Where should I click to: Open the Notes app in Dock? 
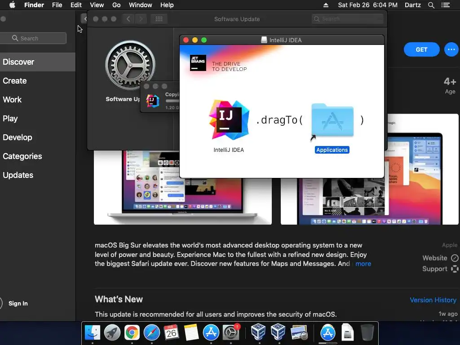[x=191, y=333]
